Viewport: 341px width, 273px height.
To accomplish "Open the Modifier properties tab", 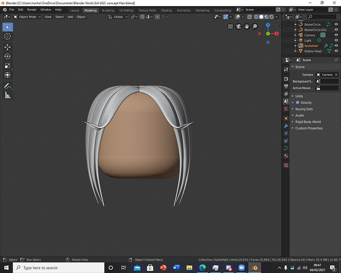I will coord(286,126).
